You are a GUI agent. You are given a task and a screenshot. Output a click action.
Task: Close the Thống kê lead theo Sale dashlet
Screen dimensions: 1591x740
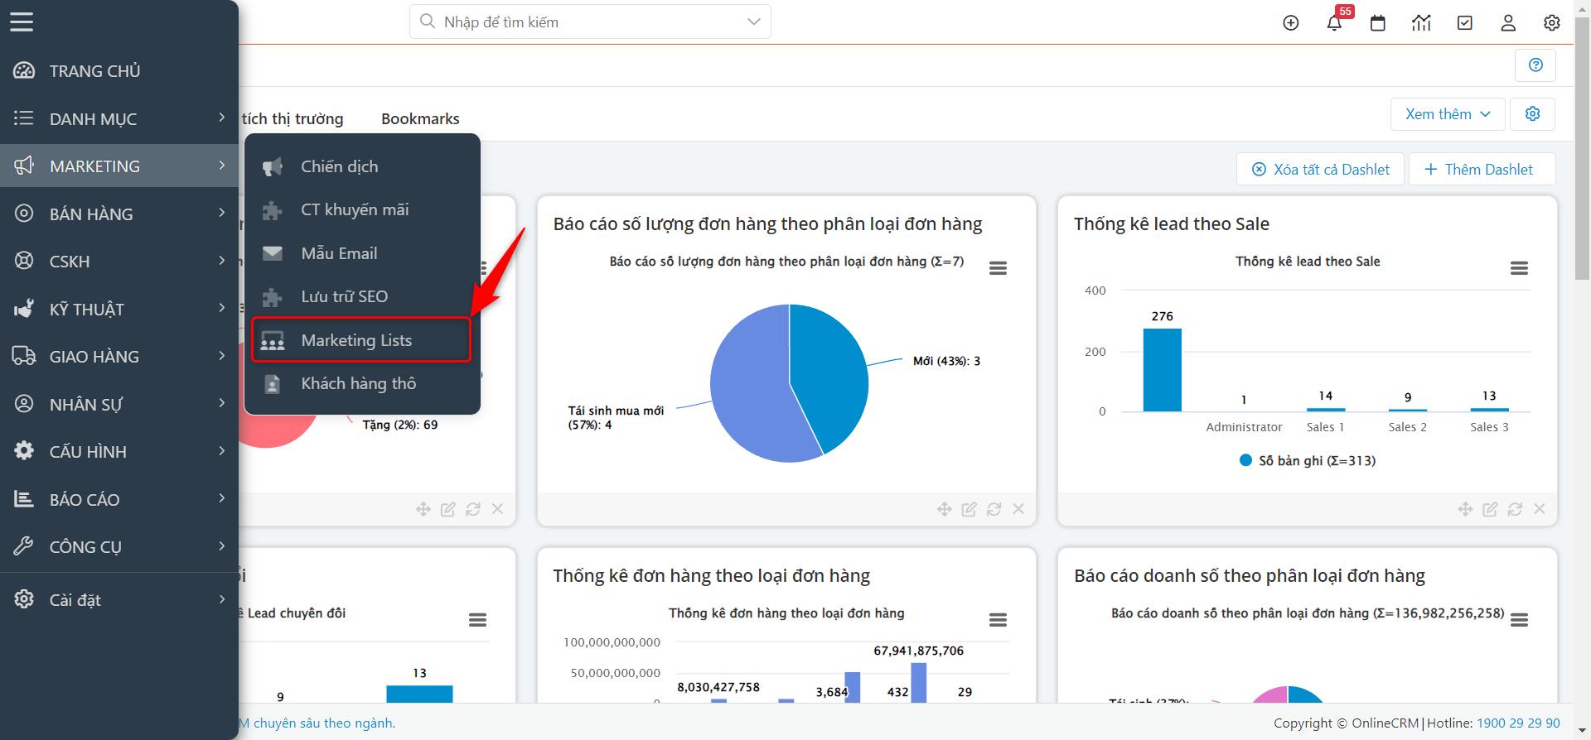1540,509
